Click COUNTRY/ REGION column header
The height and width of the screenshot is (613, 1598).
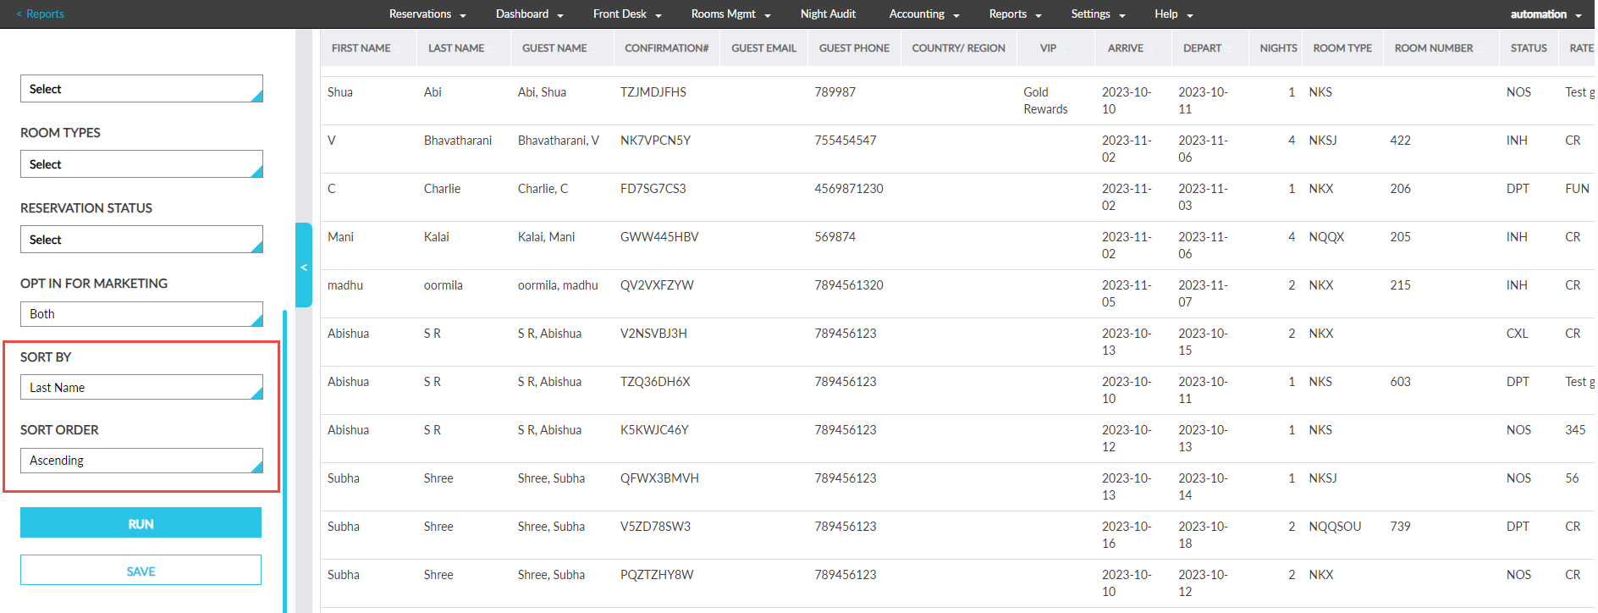(x=958, y=48)
